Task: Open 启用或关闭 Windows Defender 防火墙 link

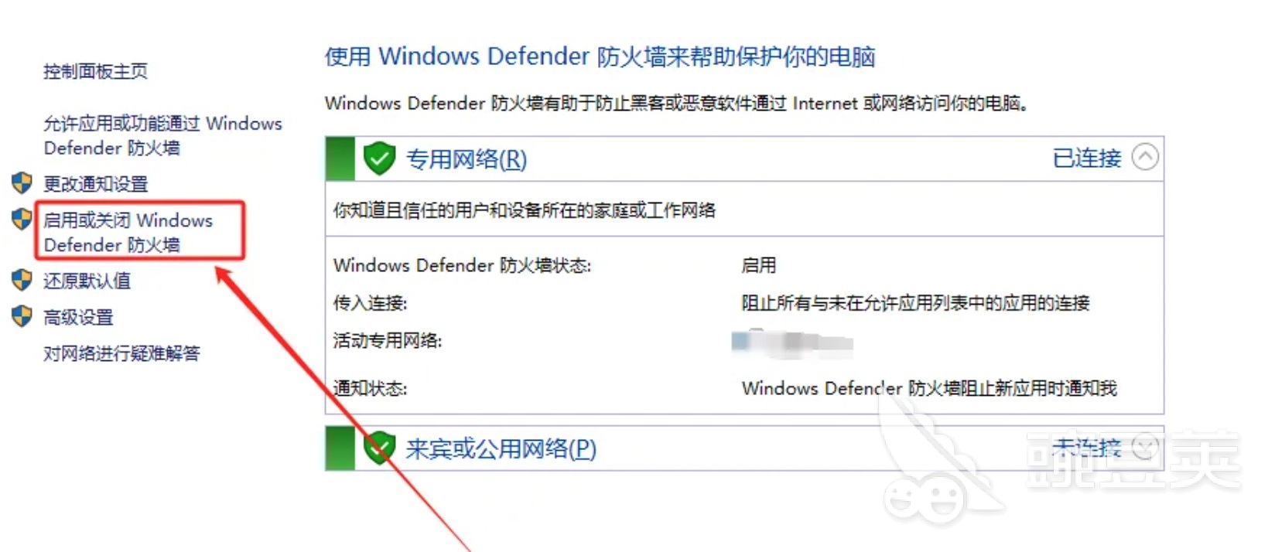Action: pyautogui.click(x=128, y=232)
